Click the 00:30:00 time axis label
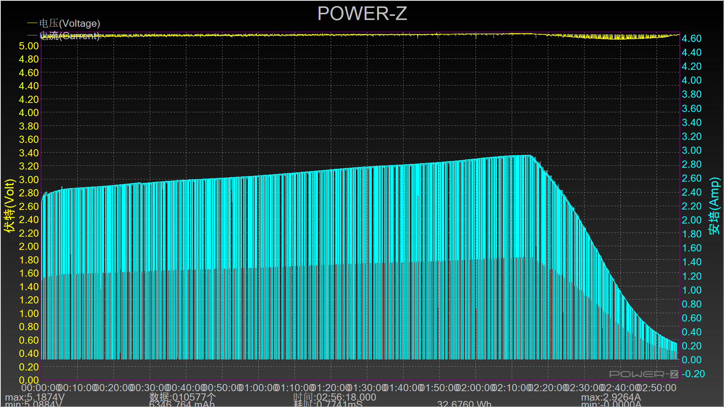The image size is (724, 407). point(150,388)
